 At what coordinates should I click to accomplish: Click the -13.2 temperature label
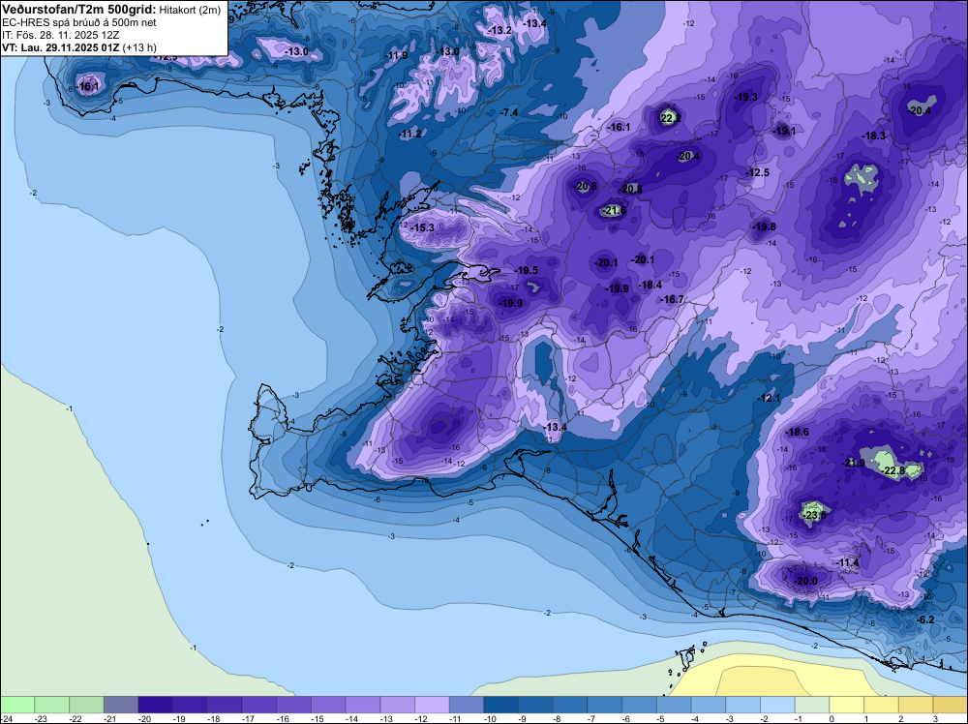[x=499, y=30]
